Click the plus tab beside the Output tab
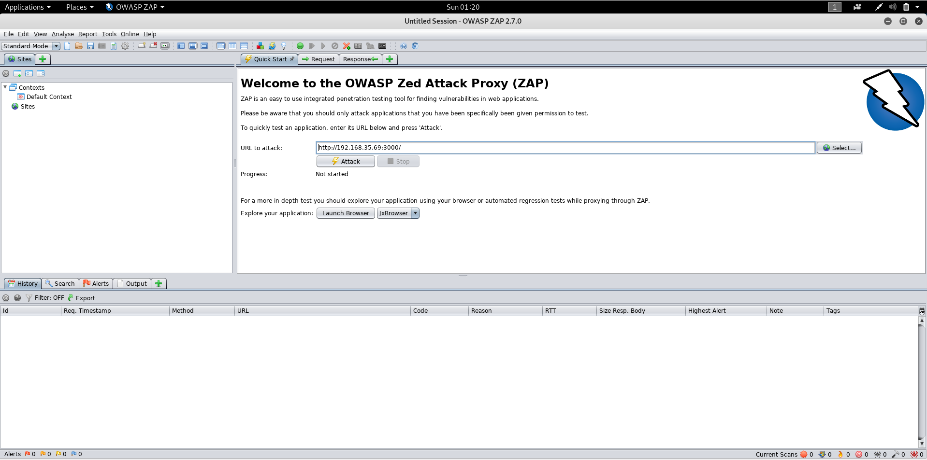The height and width of the screenshot is (460, 927). [x=159, y=283]
